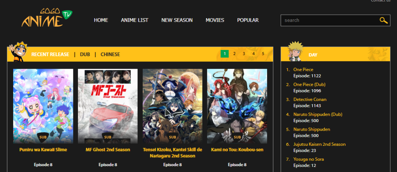Go to page 4 of recent releases
The height and width of the screenshot is (172, 397).
tap(254, 54)
